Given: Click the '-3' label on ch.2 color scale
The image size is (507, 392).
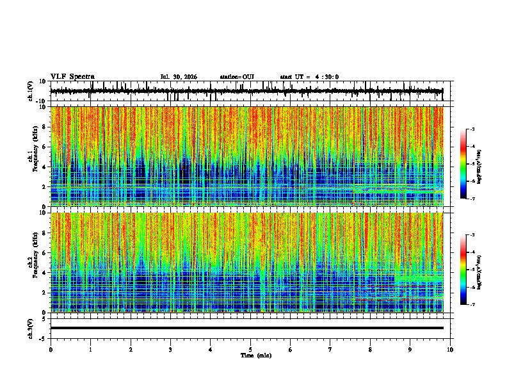Looking at the screenshot, I should (x=472, y=235).
